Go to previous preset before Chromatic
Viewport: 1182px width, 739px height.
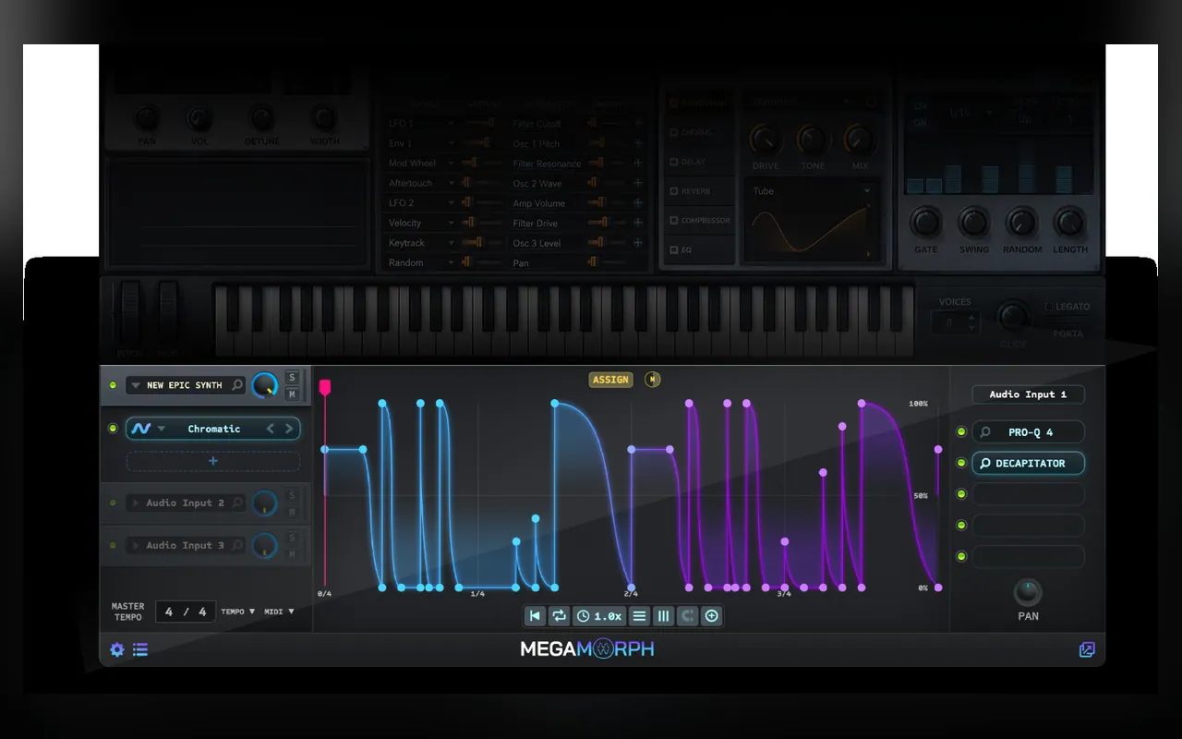click(270, 429)
